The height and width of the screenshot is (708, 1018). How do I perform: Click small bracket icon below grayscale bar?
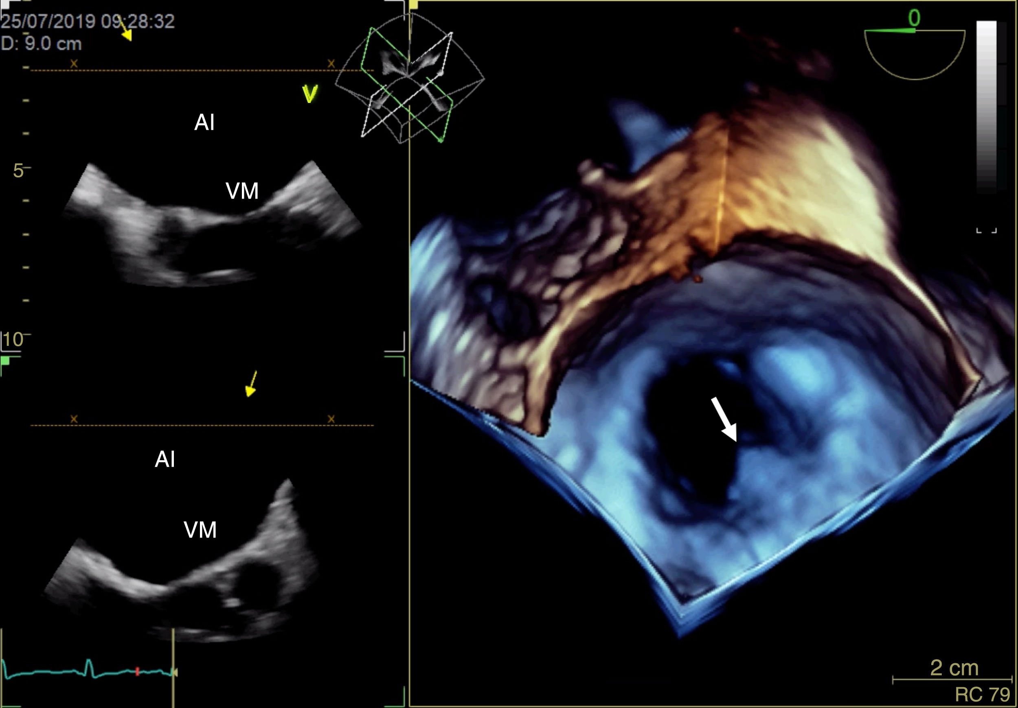point(987,231)
